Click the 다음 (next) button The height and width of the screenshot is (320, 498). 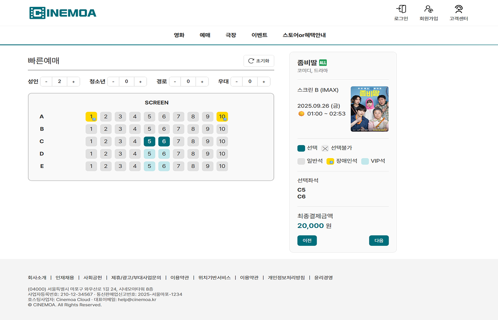coord(379,241)
